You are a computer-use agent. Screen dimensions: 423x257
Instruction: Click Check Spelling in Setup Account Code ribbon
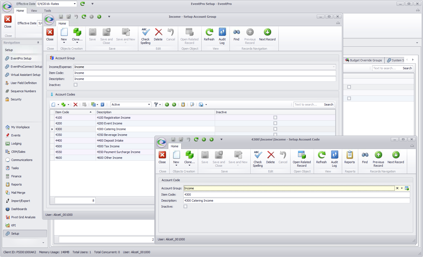point(258,159)
